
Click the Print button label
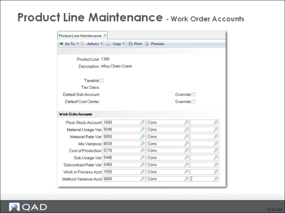(x=138, y=44)
